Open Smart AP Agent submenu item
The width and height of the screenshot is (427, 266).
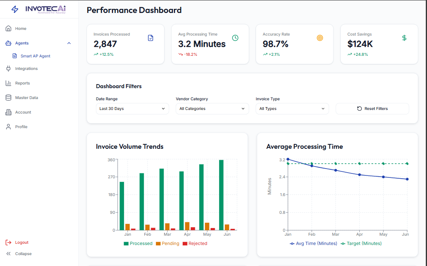coord(35,56)
